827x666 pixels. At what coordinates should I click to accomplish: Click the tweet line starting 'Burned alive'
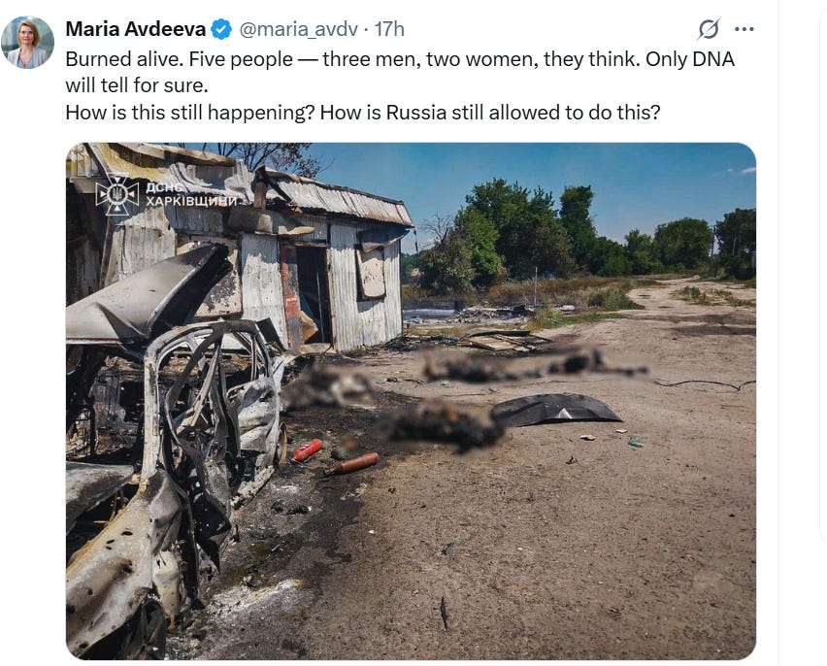tap(400, 59)
